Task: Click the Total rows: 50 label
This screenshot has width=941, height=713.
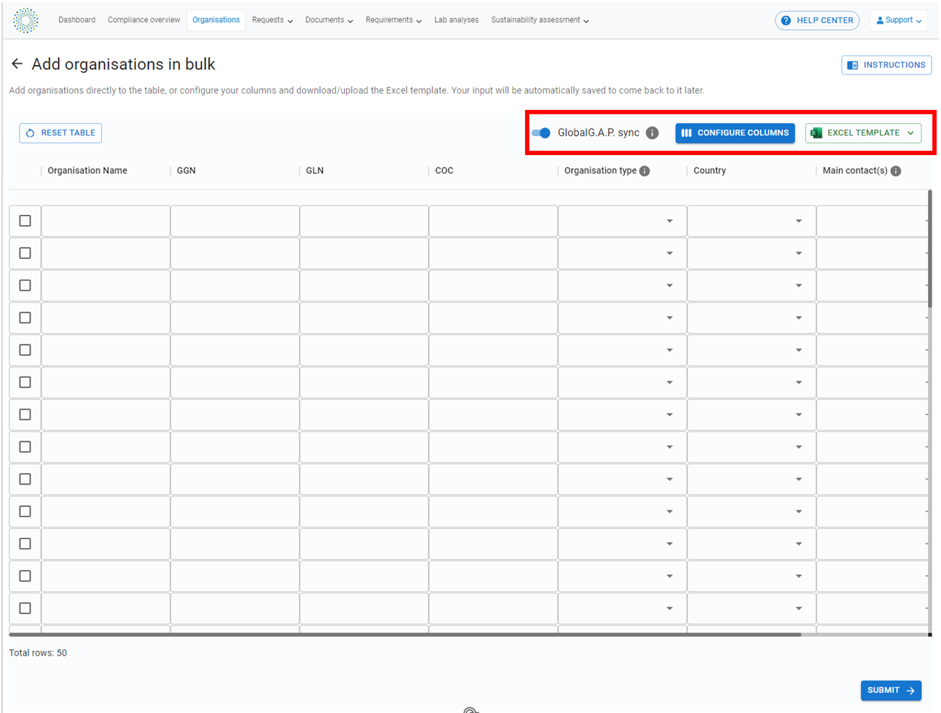Action: pyautogui.click(x=38, y=653)
